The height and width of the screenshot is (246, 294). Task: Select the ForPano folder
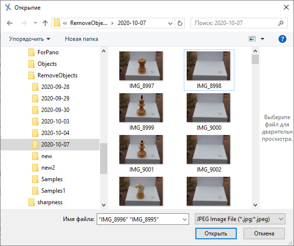coord(48,52)
